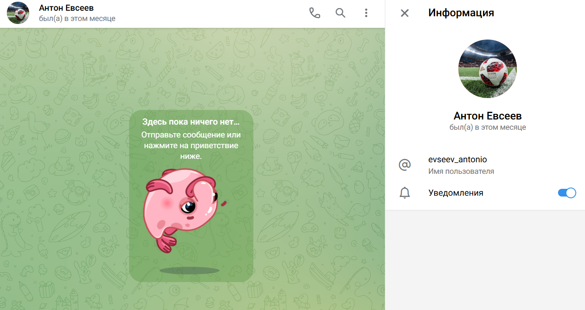Copy username evseev_antonio
Screen dimensions: 585x310
(458, 160)
